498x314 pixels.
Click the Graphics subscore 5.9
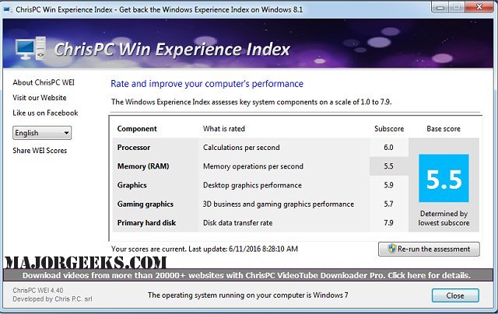point(388,185)
